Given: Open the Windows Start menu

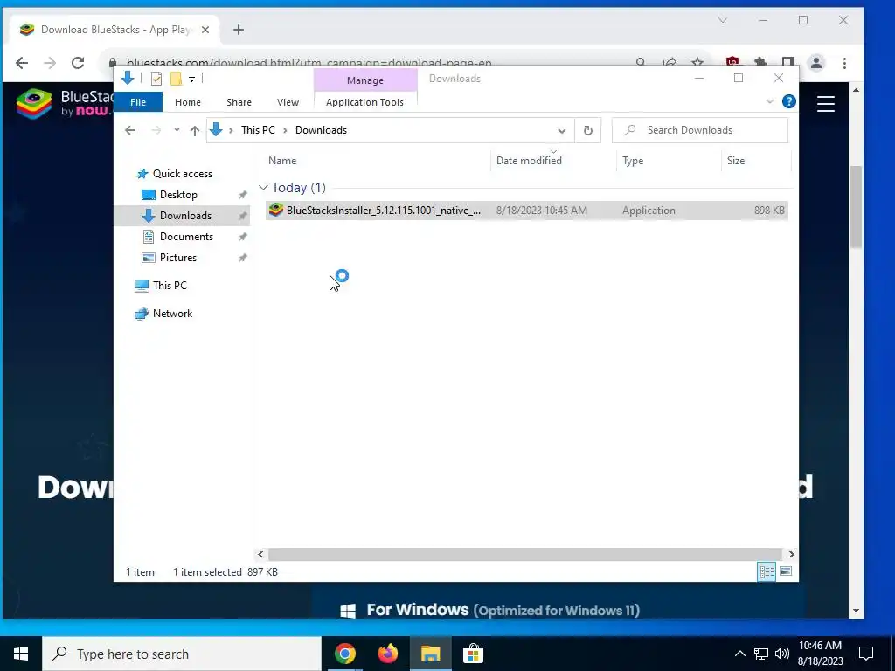Looking at the screenshot, I should coord(21,654).
